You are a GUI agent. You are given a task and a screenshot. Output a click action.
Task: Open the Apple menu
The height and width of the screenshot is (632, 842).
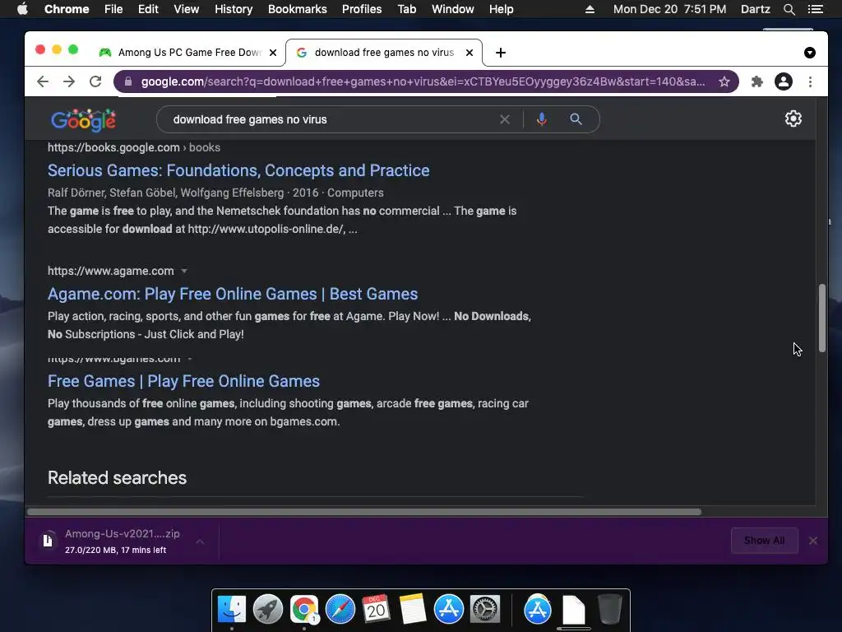(x=22, y=9)
